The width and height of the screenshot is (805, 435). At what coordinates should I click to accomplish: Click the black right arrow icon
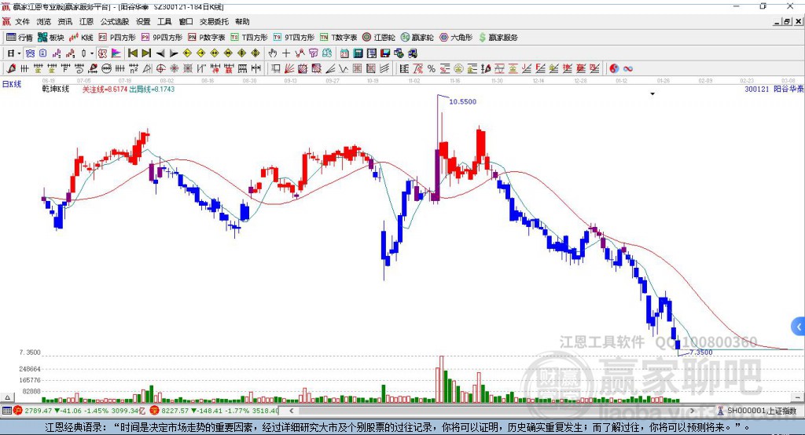(174, 53)
